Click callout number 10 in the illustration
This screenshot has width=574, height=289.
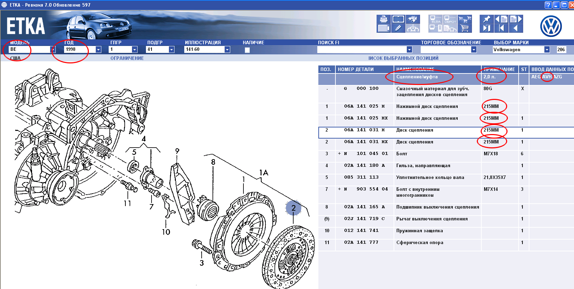click(x=166, y=232)
